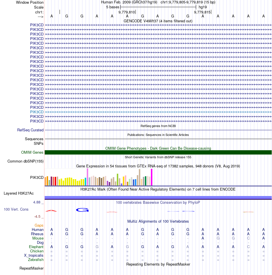Click the '5 bases' scale bar
Screen dimensions: 272x275
158,7
